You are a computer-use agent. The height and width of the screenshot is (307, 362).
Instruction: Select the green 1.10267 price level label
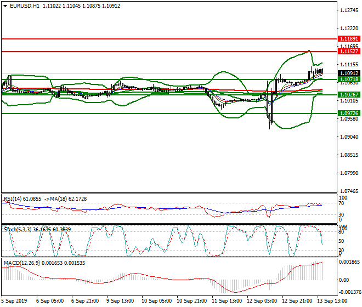pyautogui.click(x=349, y=95)
